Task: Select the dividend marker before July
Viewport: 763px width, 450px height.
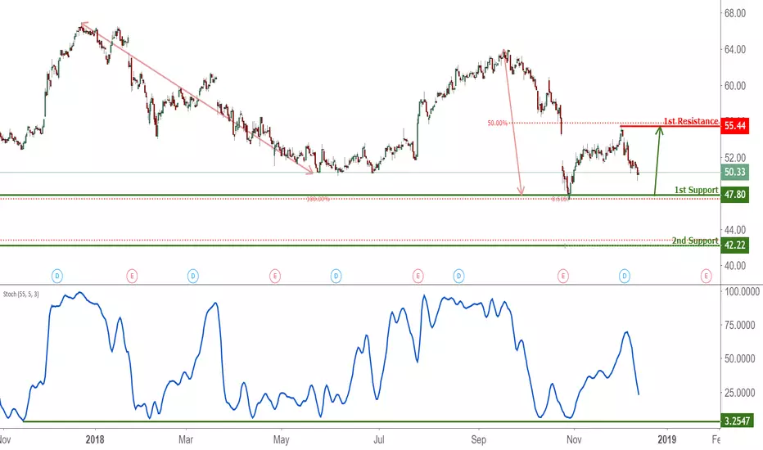Action: pos(336,277)
